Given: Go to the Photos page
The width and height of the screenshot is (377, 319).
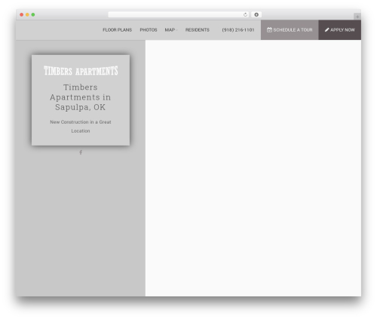Looking at the screenshot, I should click(x=149, y=30).
